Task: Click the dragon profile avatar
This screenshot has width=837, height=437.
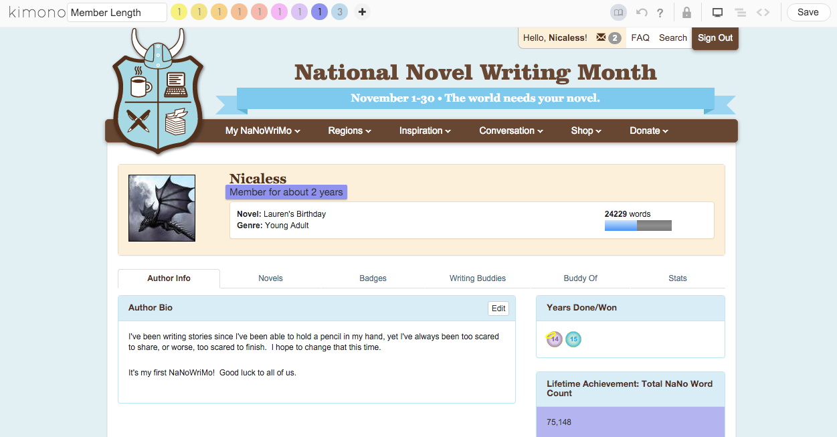Action: pos(162,208)
